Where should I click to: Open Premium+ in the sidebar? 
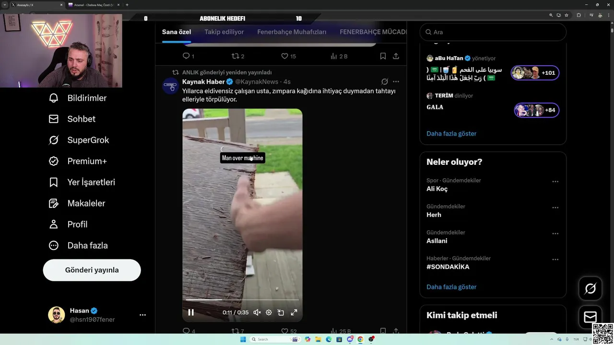click(78, 161)
